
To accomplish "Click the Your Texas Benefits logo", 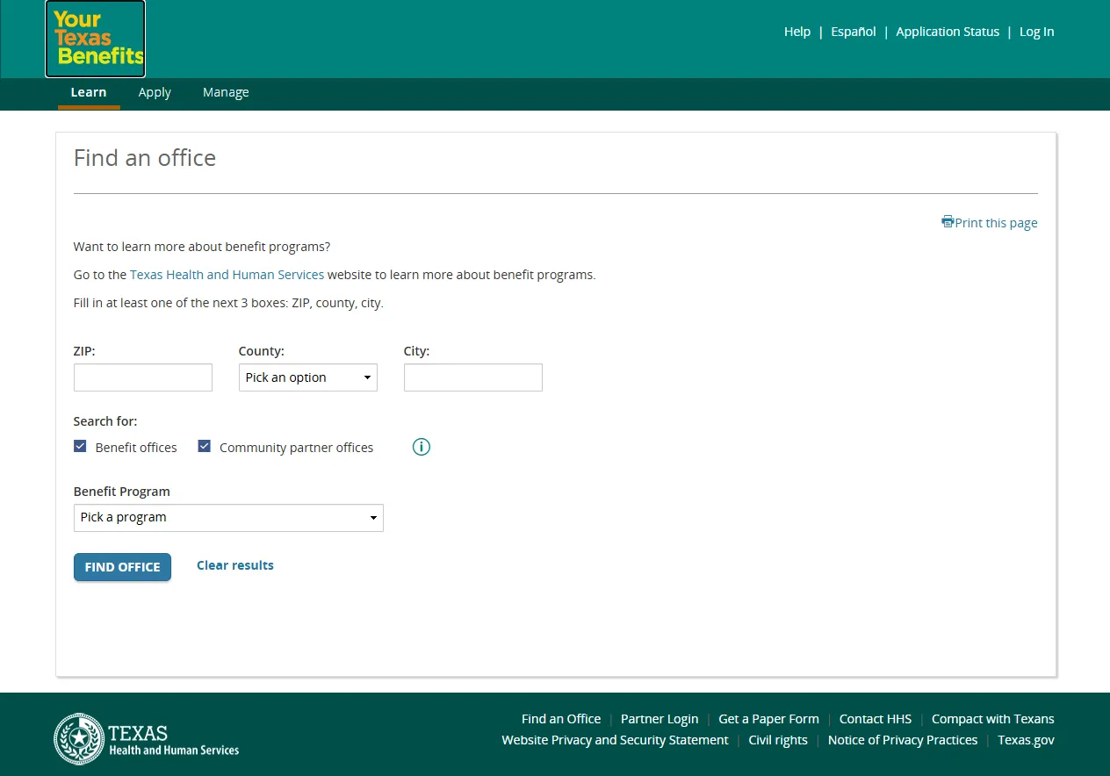I will click(x=96, y=39).
